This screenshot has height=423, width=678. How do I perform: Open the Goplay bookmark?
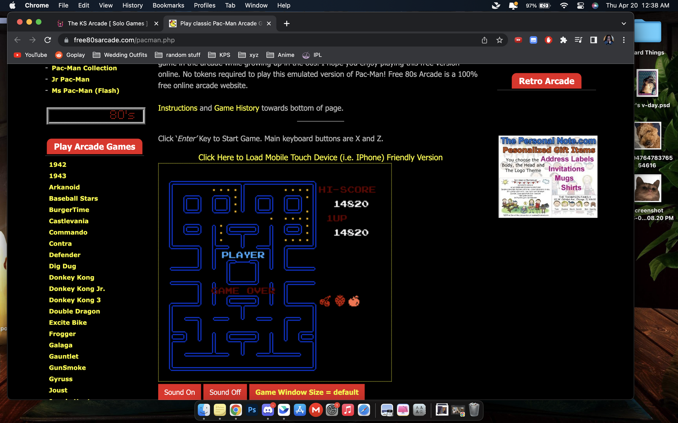(70, 55)
